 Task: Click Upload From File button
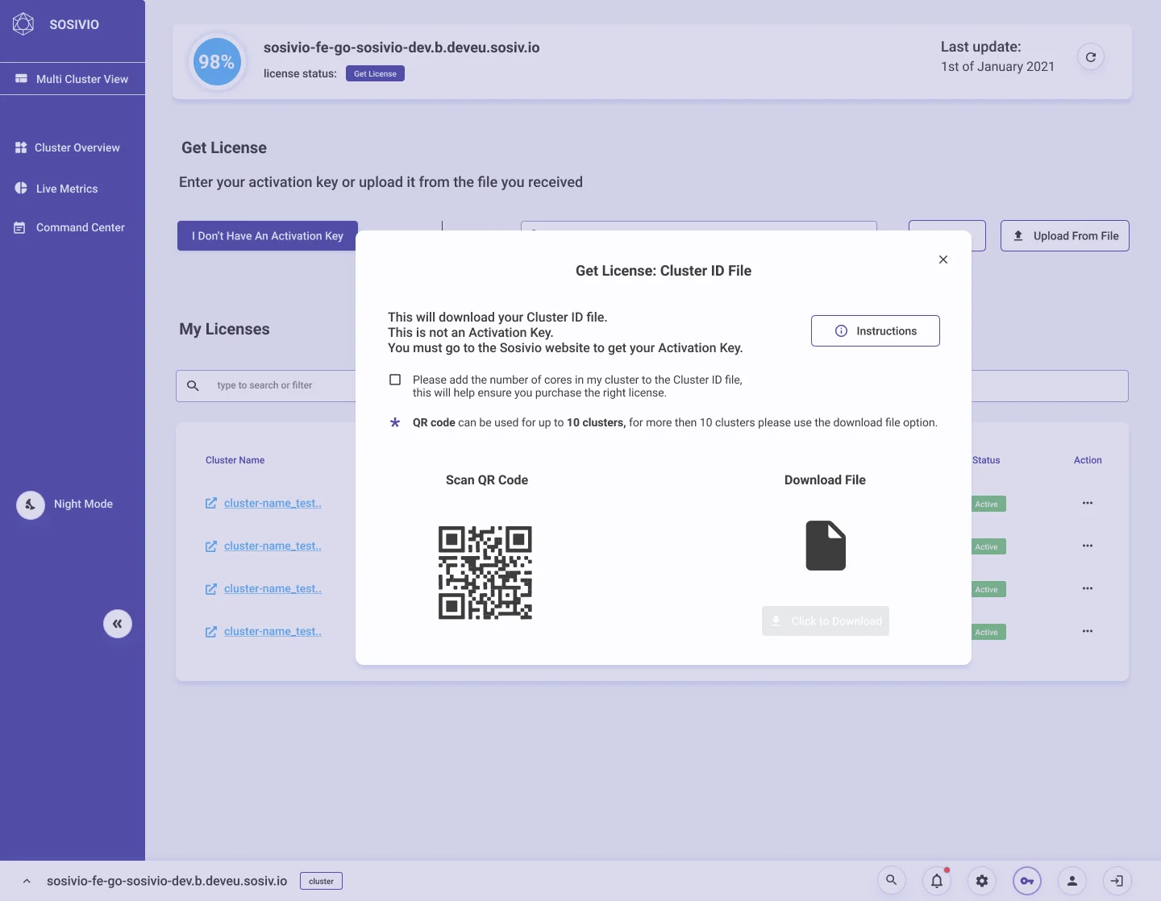pos(1065,236)
